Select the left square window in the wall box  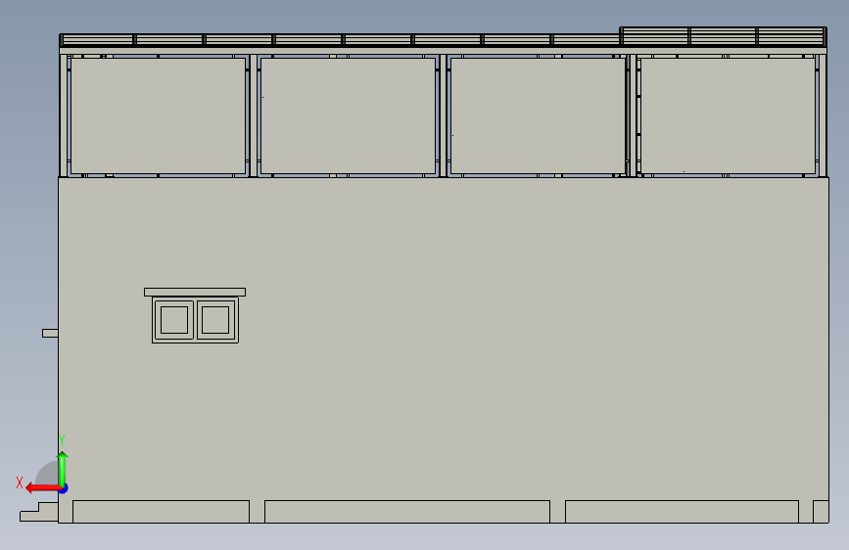point(174,319)
